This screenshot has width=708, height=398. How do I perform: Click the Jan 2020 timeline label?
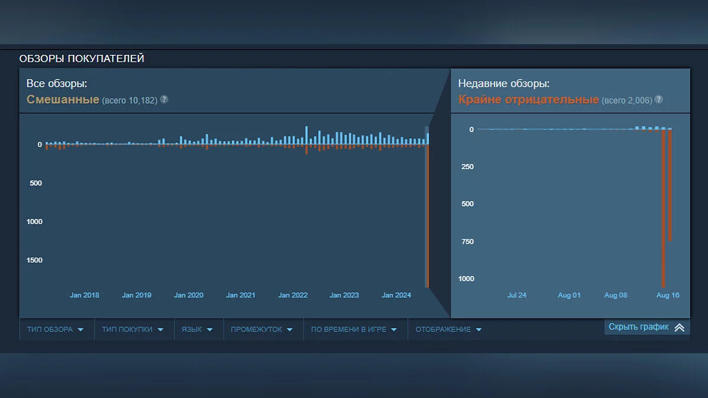[x=188, y=295]
